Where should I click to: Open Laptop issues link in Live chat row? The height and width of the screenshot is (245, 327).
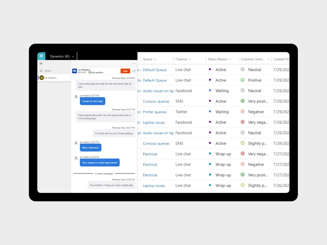[x=154, y=186]
